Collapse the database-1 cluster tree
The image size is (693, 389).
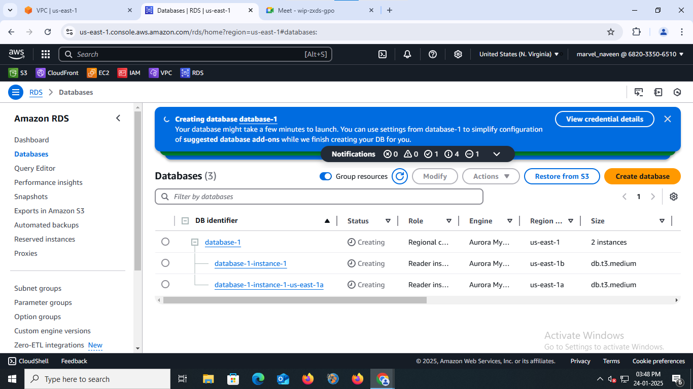tap(194, 242)
